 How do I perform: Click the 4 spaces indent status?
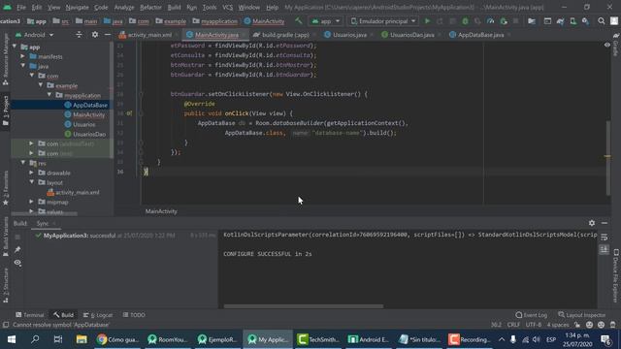pos(558,325)
